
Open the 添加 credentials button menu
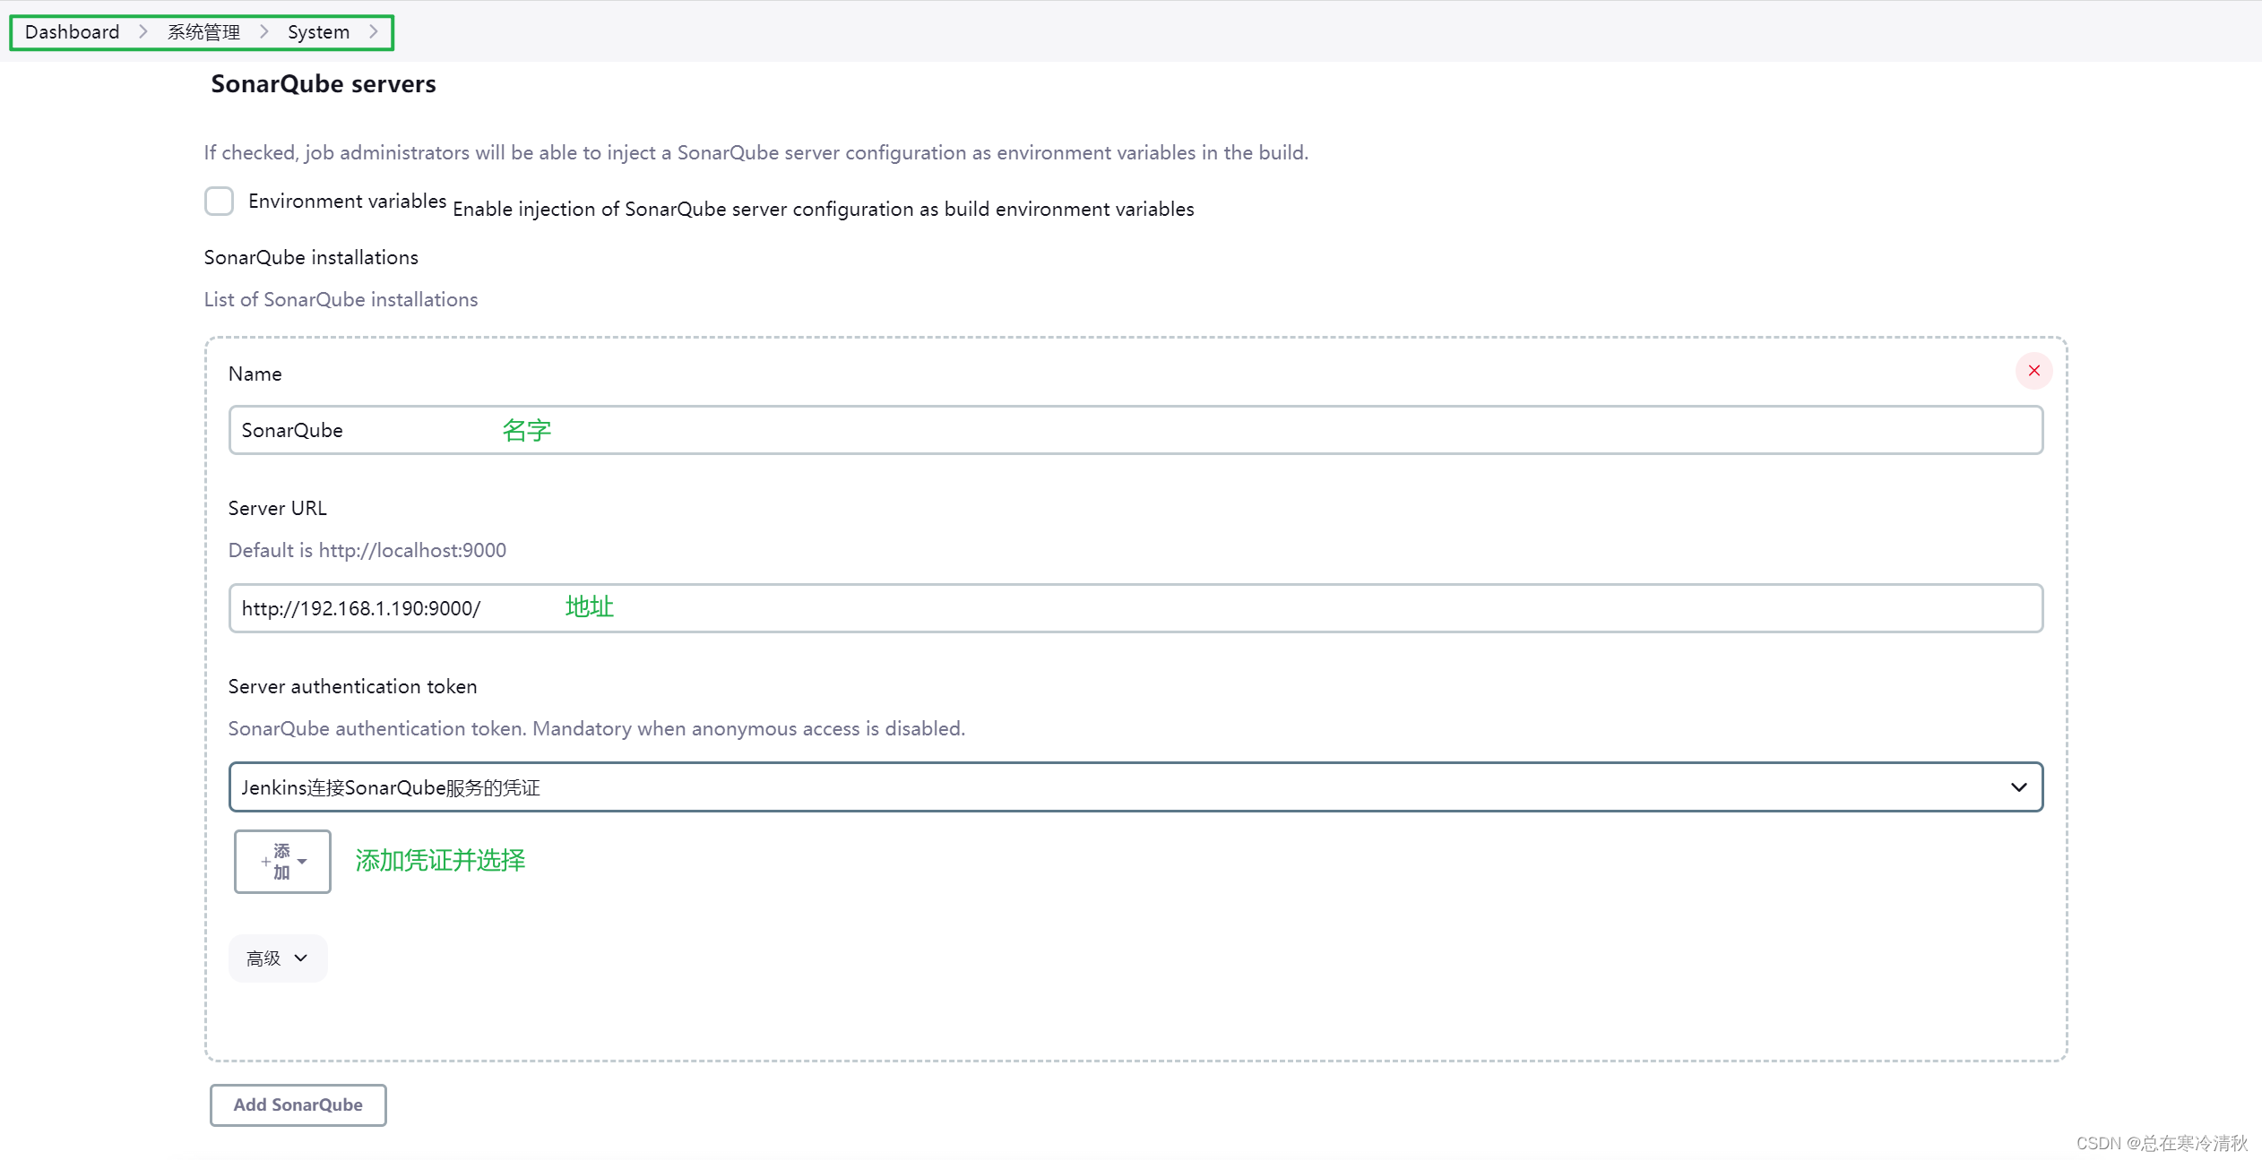[x=282, y=862]
